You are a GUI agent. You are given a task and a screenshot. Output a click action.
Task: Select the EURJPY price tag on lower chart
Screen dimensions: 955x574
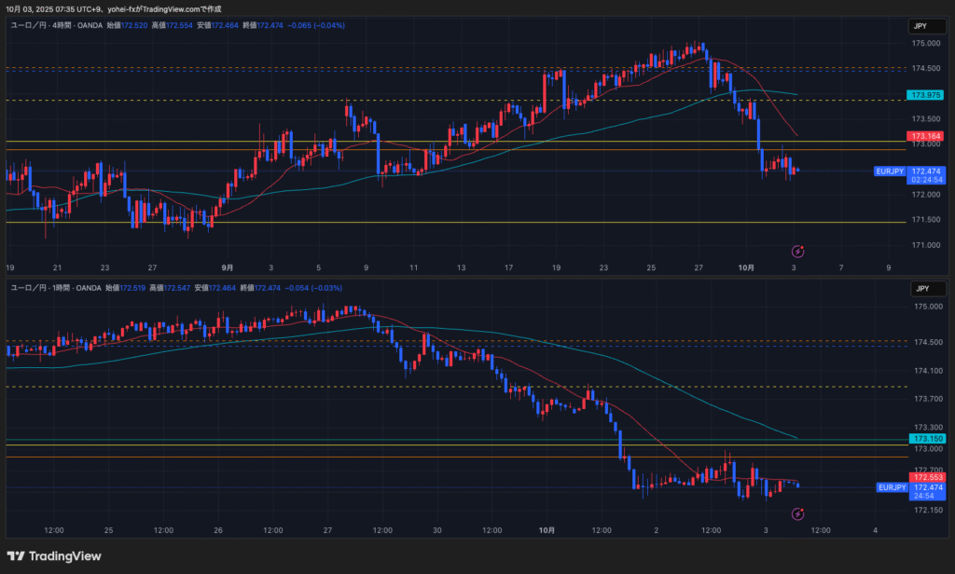[891, 487]
